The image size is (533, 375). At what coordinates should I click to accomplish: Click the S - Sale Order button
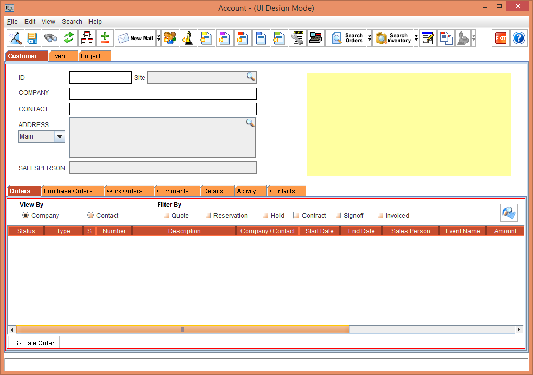34,343
